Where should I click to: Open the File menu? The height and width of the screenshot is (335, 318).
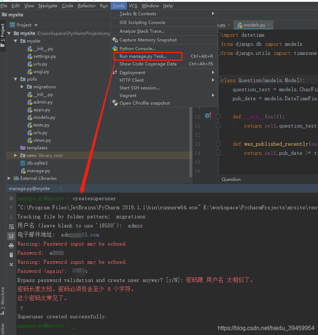point(4,6)
